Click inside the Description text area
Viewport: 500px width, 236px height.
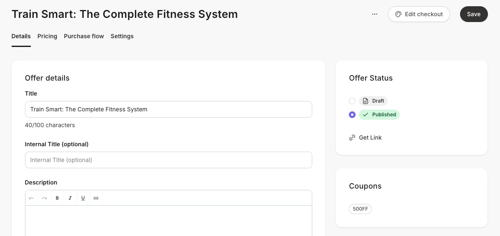(169, 221)
